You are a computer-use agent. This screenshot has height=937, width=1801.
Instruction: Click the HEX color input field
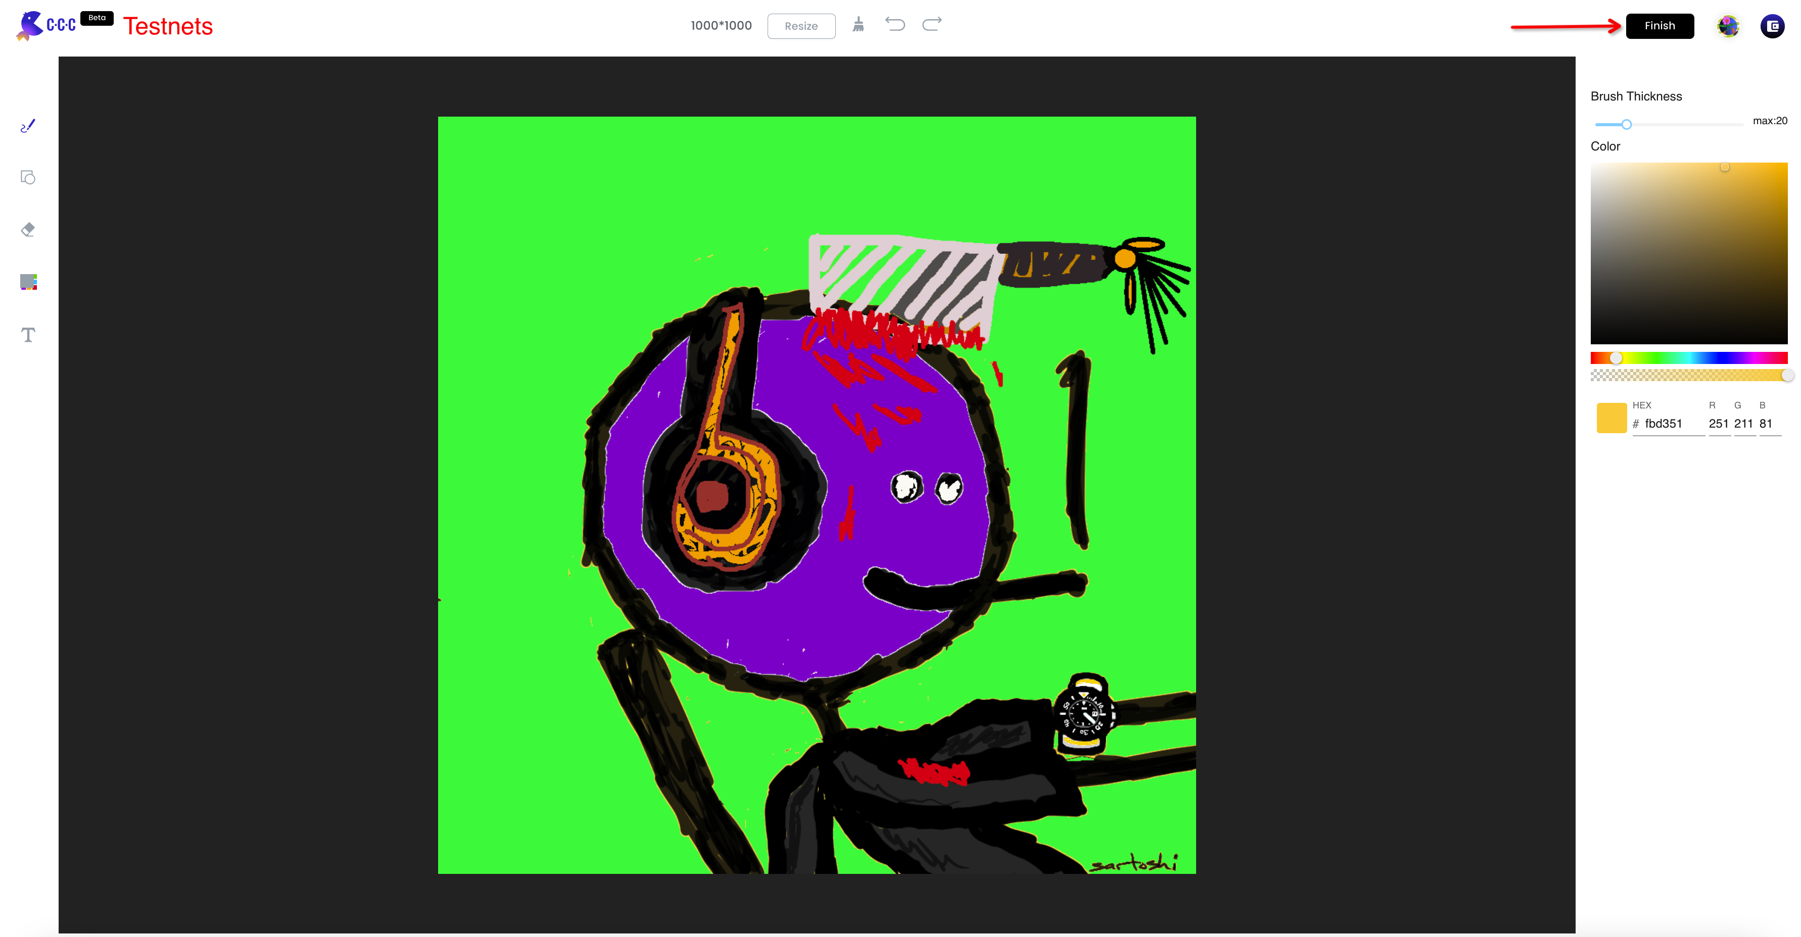click(1672, 424)
